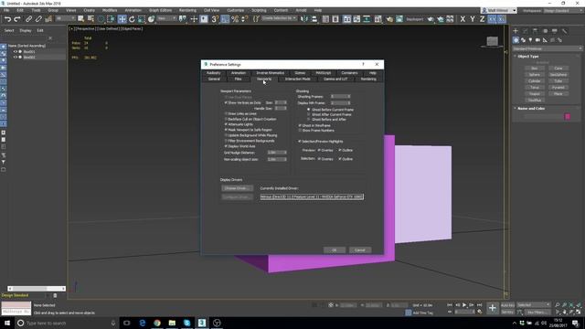Viewport: 585px width, 329px height.
Task: Open Google Chrome from the taskbar
Action: [x=157, y=323]
